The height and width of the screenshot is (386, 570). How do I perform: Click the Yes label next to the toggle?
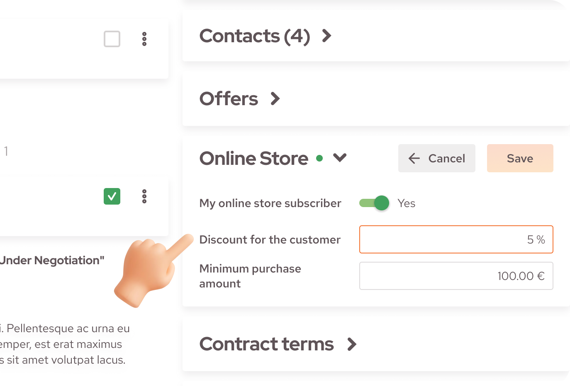coord(406,203)
